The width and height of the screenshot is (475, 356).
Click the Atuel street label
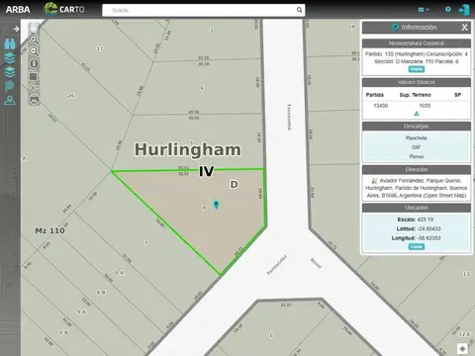click(x=316, y=263)
